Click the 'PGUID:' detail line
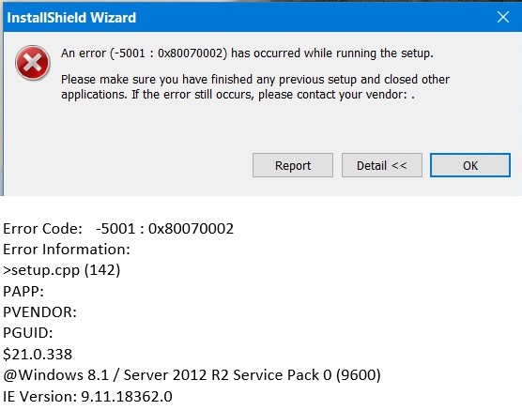Image resolution: width=522 pixels, height=410 pixels. click(x=27, y=333)
